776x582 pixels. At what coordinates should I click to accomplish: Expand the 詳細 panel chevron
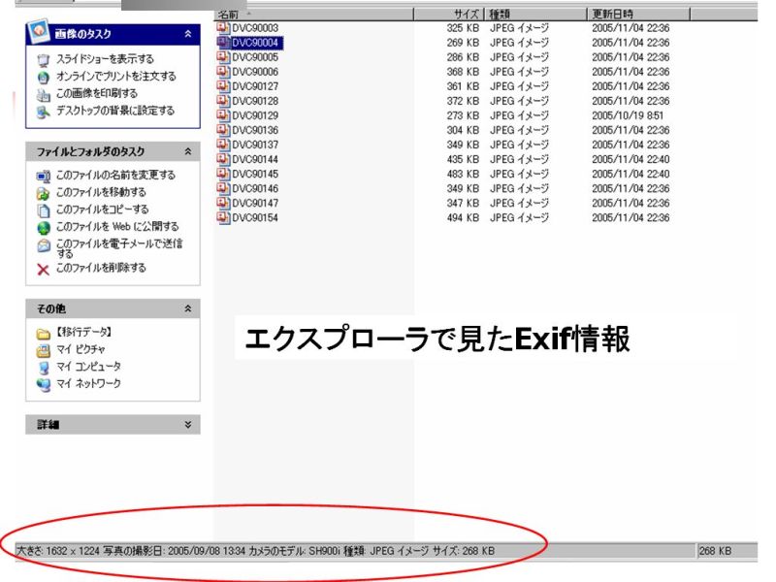click(x=188, y=425)
